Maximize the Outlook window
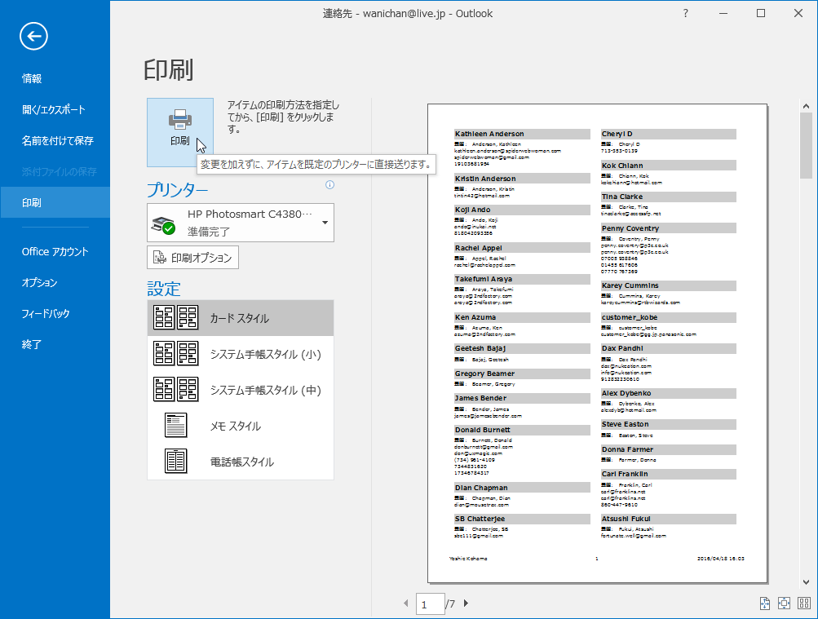 [761, 14]
